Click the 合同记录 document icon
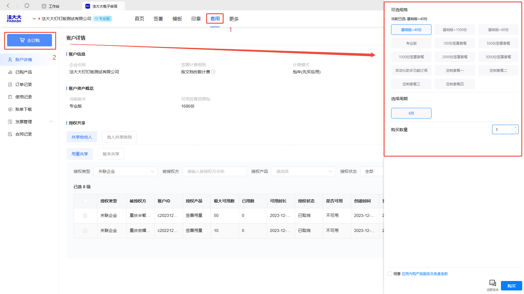 10,134
